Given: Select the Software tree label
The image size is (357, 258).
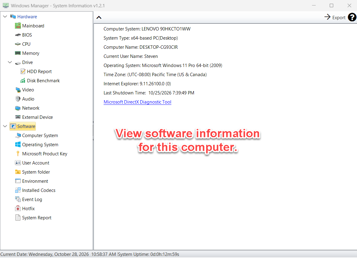Looking at the screenshot, I should pos(26,126).
